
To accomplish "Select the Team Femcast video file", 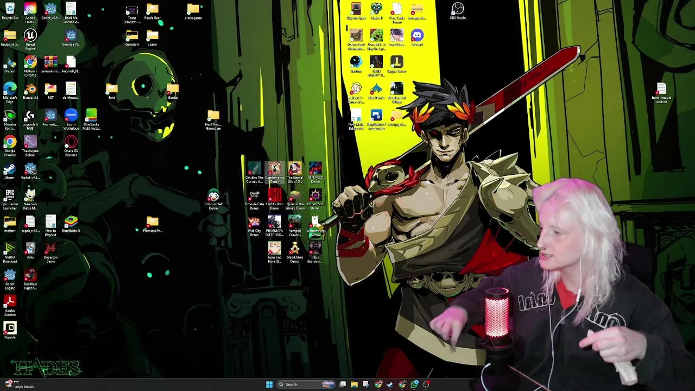I will click(x=132, y=14).
